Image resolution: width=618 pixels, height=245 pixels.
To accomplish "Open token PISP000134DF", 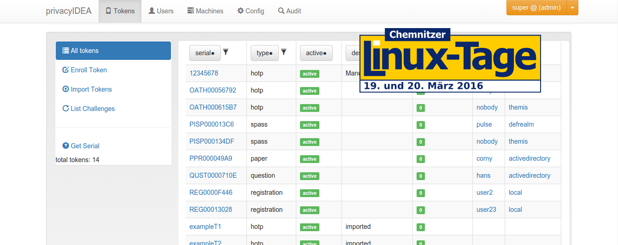I will (x=212, y=141).
